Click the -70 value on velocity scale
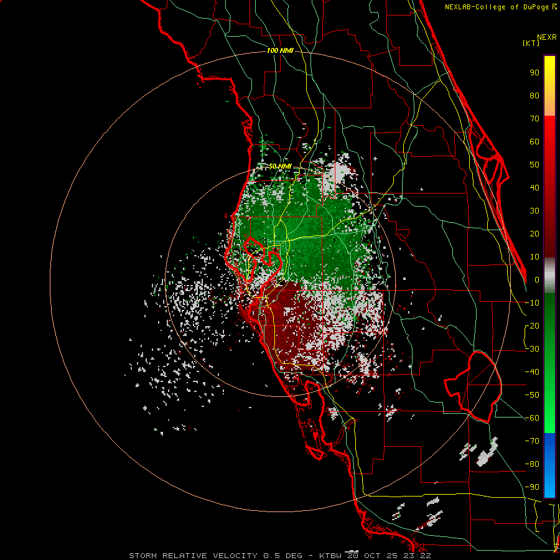Image resolution: width=560 pixels, height=560 pixels. point(532,441)
